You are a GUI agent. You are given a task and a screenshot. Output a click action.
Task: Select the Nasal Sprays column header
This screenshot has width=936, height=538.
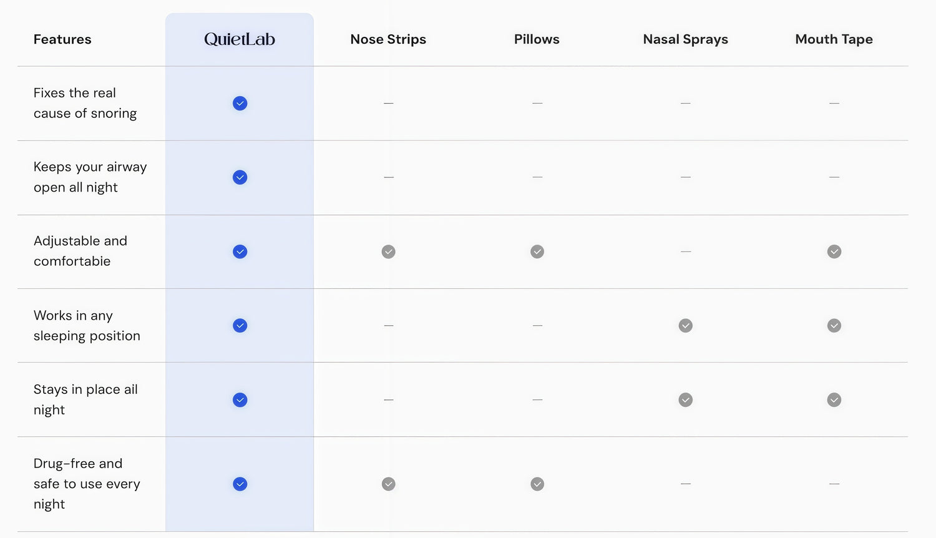[x=685, y=39]
